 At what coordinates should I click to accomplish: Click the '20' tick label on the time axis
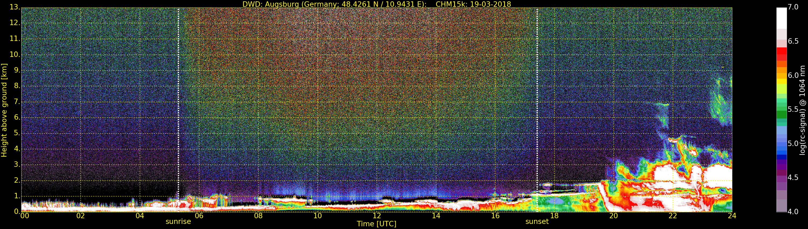point(614,216)
